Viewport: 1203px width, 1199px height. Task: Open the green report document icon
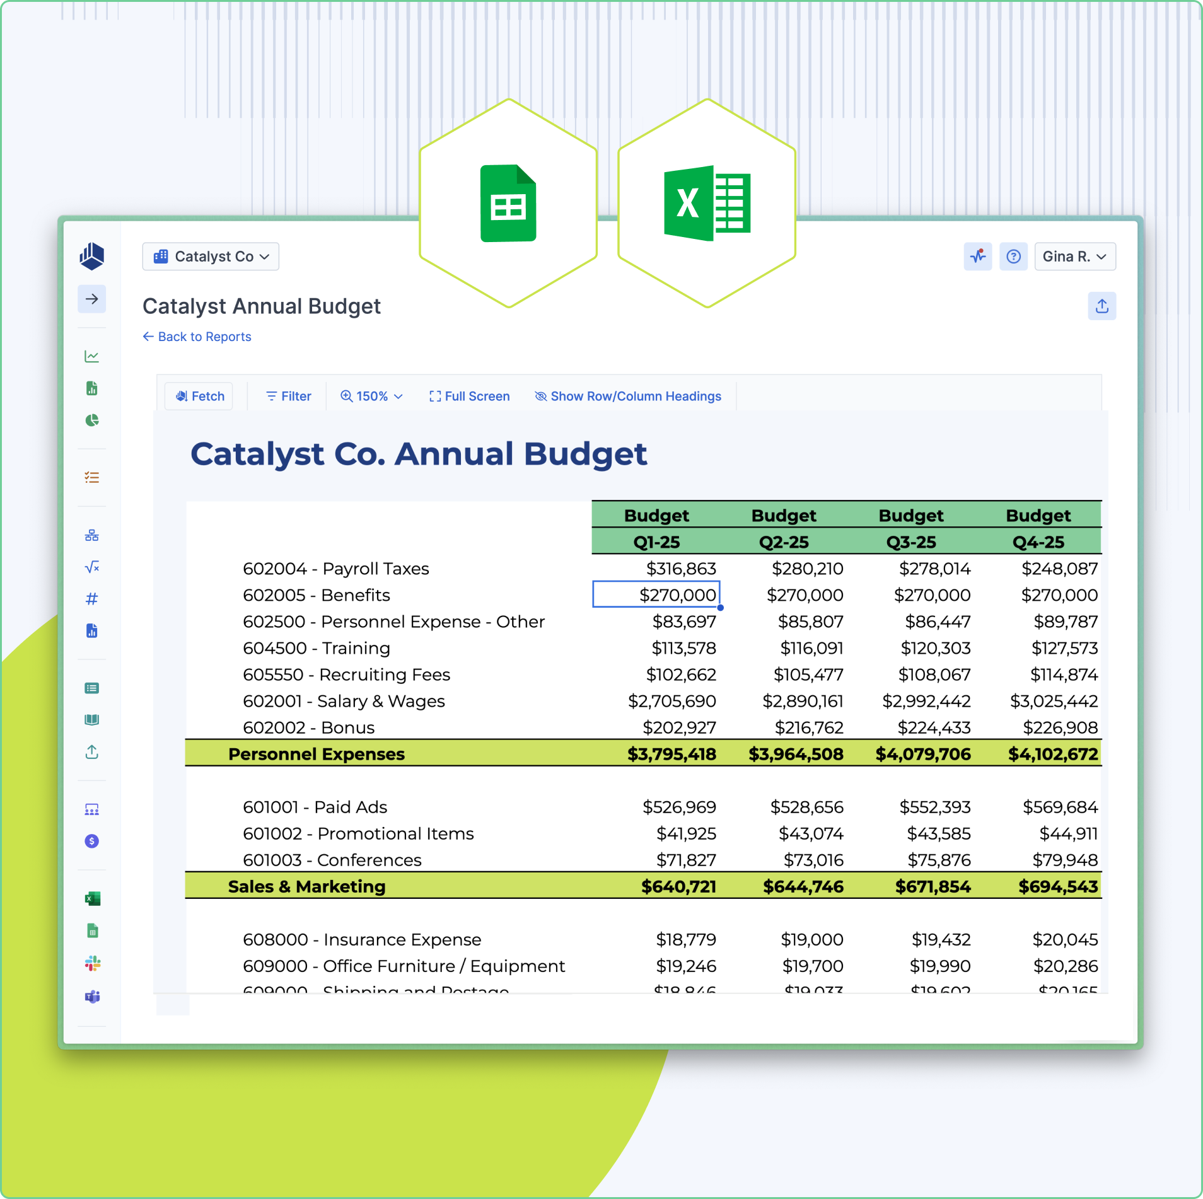point(92,388)
